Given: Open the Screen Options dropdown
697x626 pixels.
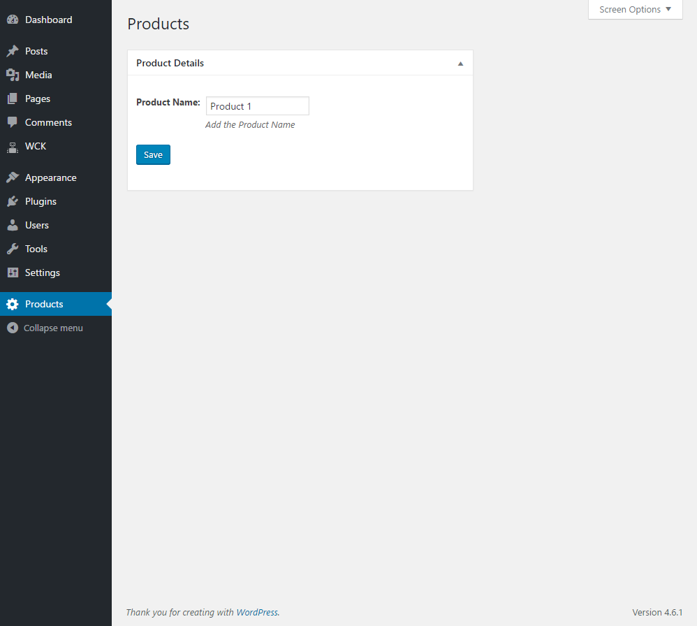Looking at the screenshot, I should 636,9.
